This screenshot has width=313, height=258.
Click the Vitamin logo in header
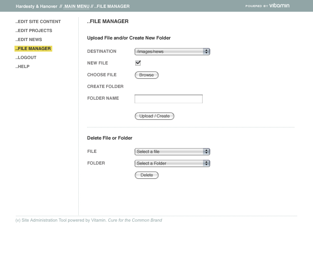click(279, 6)
